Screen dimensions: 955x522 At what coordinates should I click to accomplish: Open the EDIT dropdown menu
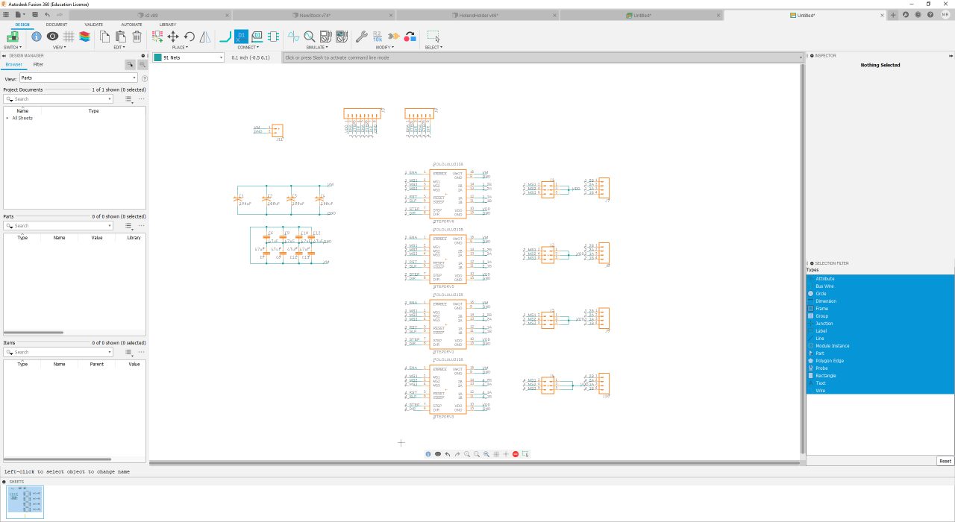[x=120, y=47]
